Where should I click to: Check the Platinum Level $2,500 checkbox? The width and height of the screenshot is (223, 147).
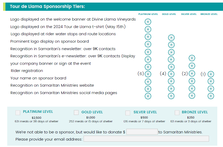pyautogui.click(x=18, y=113)
